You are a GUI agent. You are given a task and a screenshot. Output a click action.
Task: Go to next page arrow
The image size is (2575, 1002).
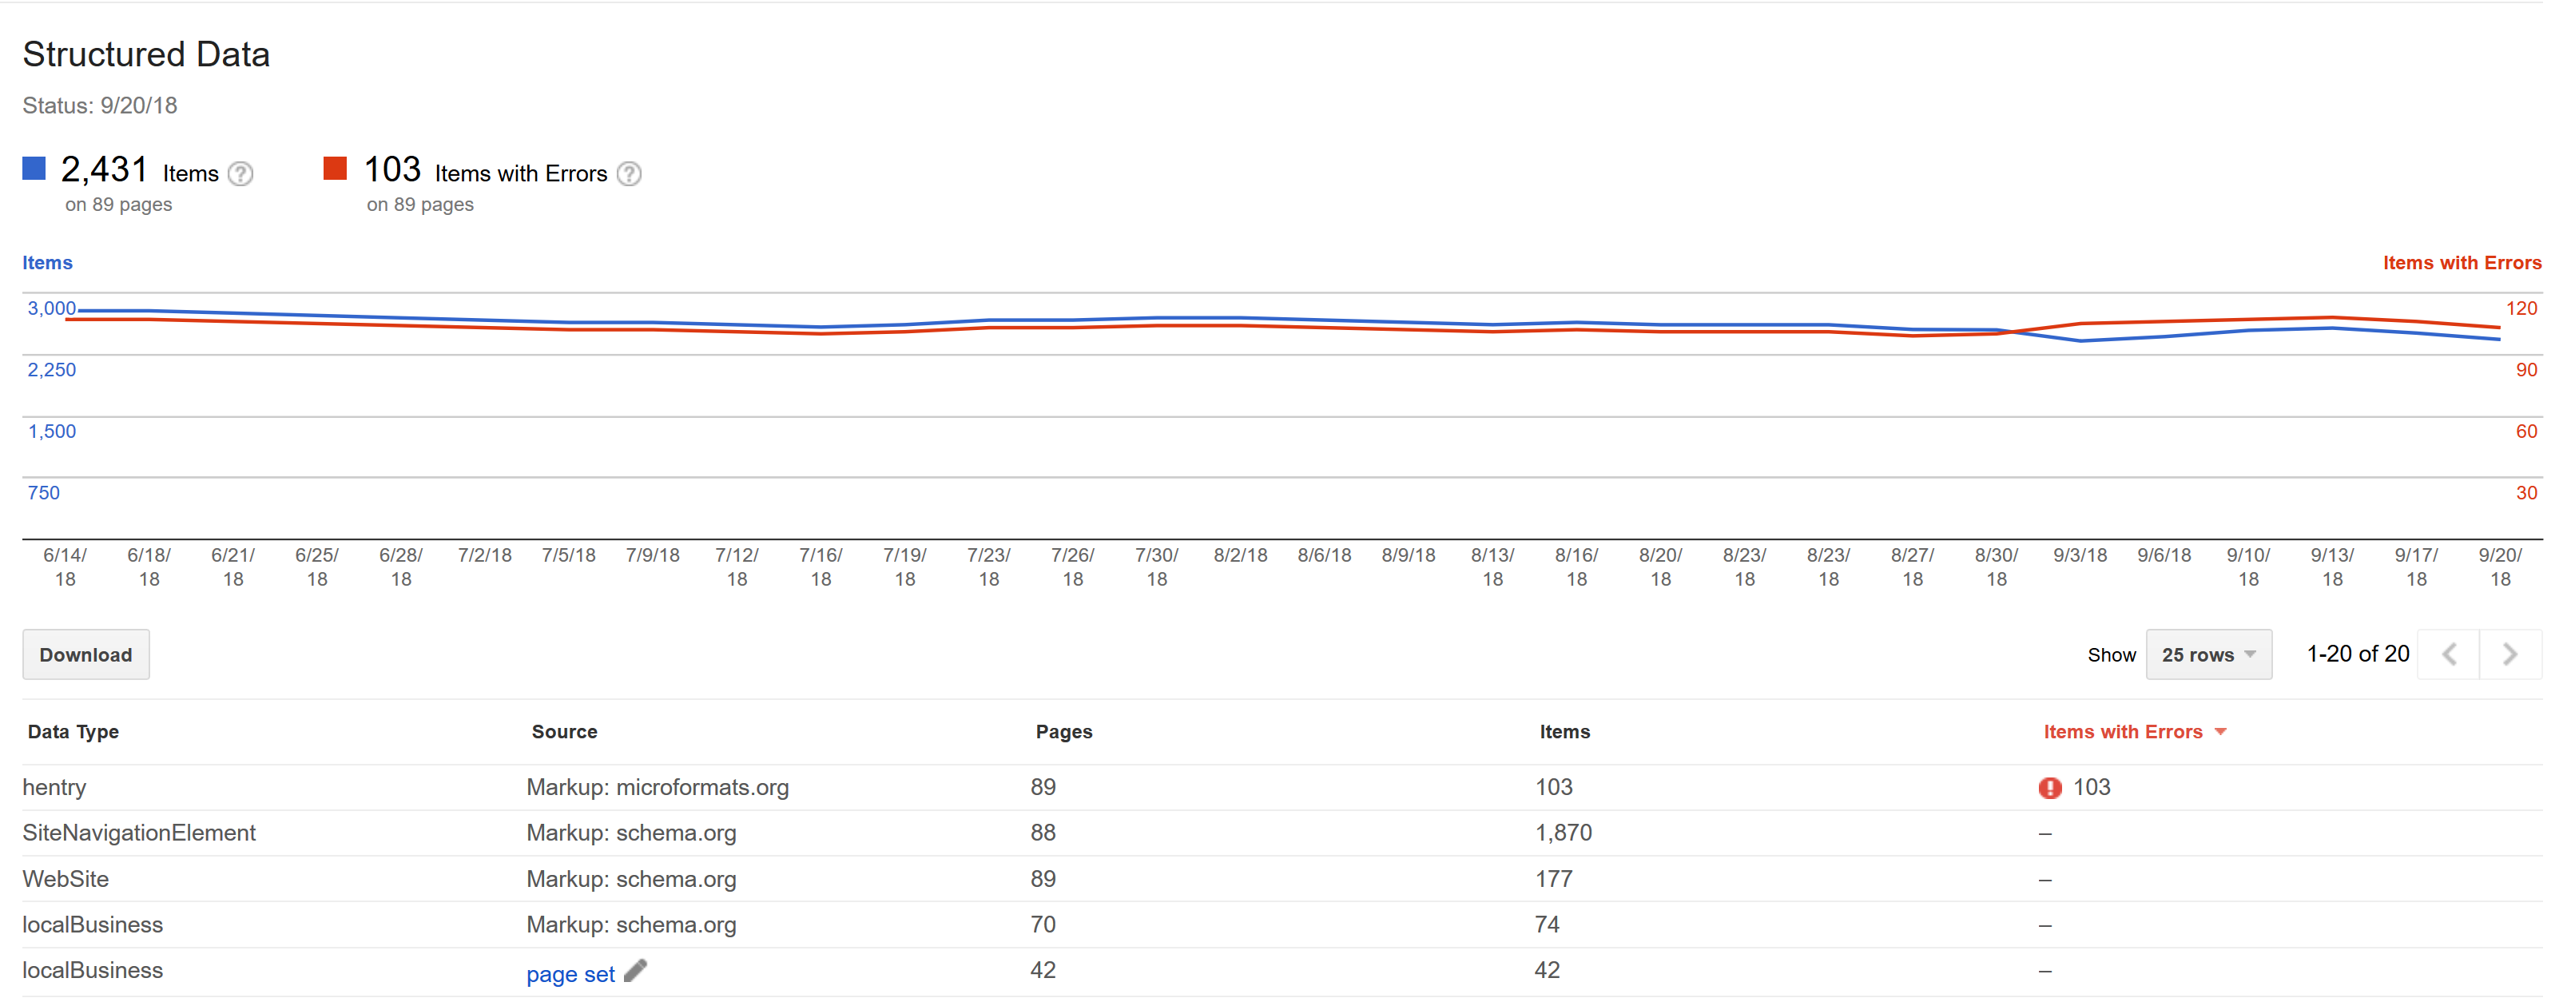click(2510, 655)
